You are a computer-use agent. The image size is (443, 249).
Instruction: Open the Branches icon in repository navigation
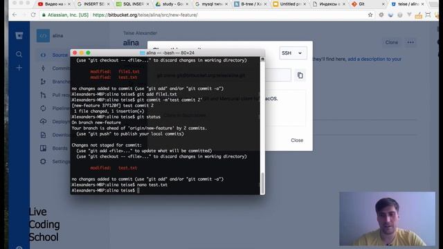tap(43, 82)
